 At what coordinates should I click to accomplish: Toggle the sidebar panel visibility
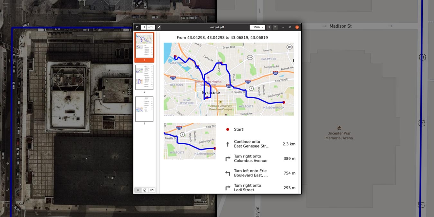pos(138,27)
